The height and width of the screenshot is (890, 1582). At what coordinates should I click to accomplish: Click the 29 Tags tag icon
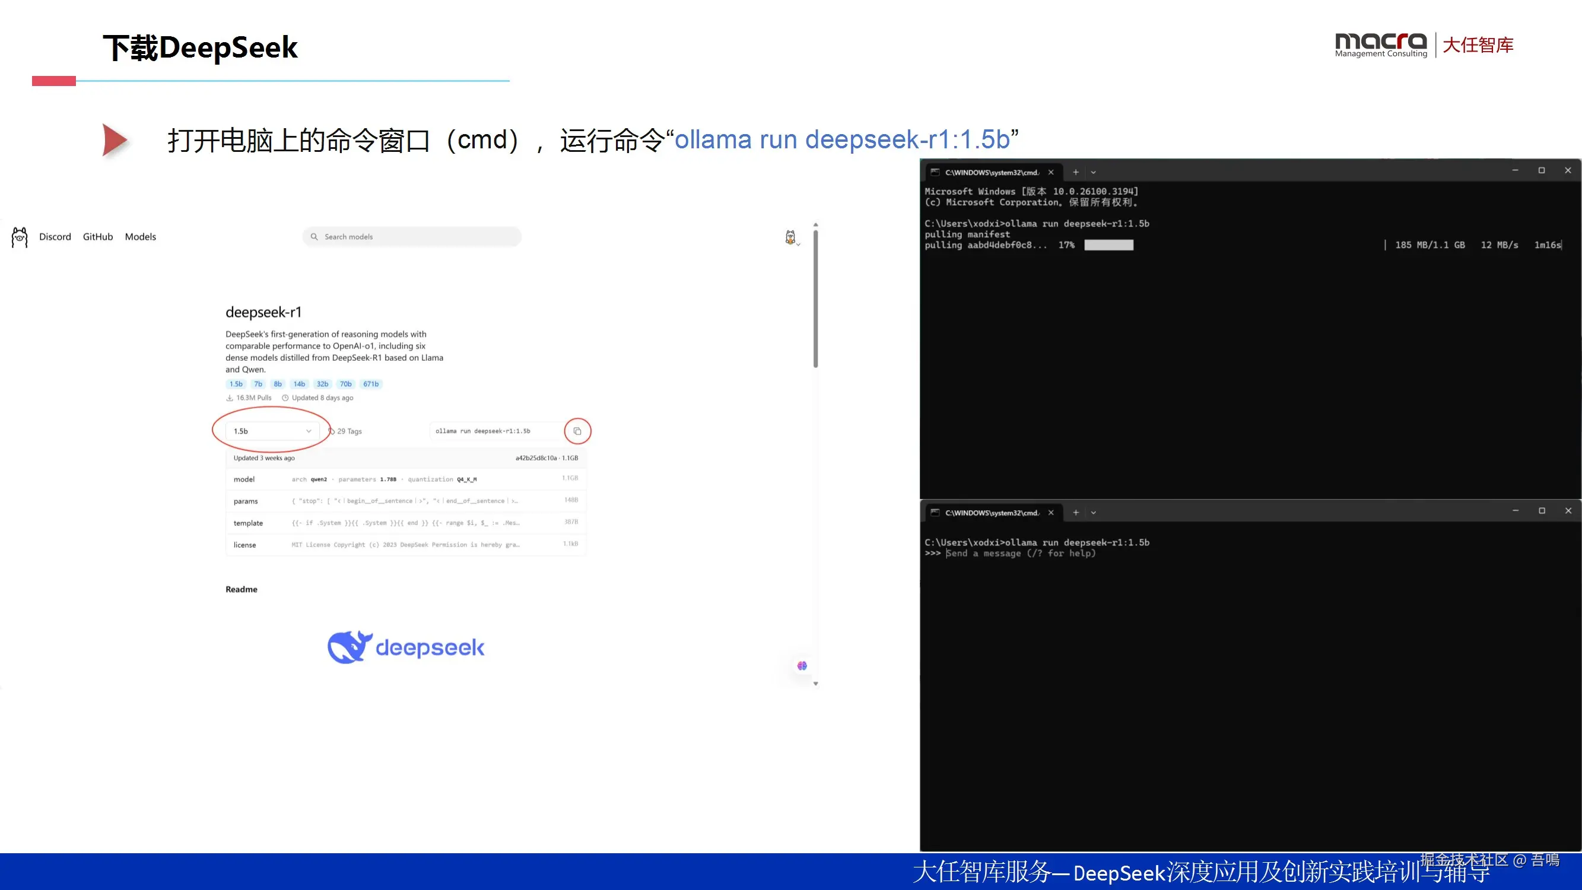pos(332,431)
